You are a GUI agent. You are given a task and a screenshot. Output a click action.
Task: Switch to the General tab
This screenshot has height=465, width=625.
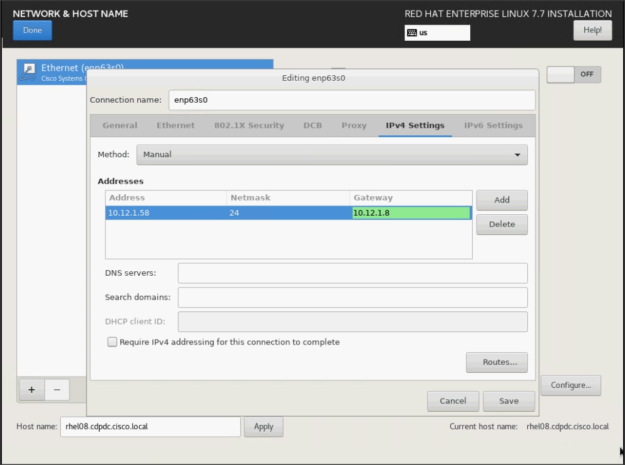click(x=120, y=125)
